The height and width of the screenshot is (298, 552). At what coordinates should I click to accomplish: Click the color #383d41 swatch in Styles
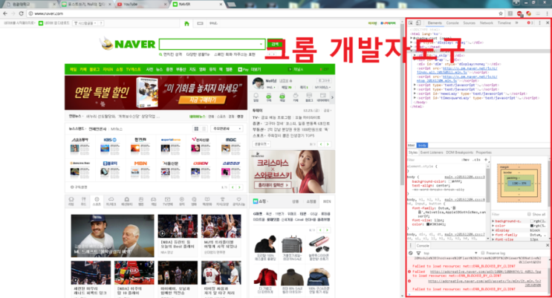(428, 224)
